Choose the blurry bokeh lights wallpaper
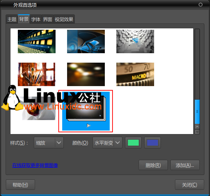The image size is (210, 196). tap(86, 74)
